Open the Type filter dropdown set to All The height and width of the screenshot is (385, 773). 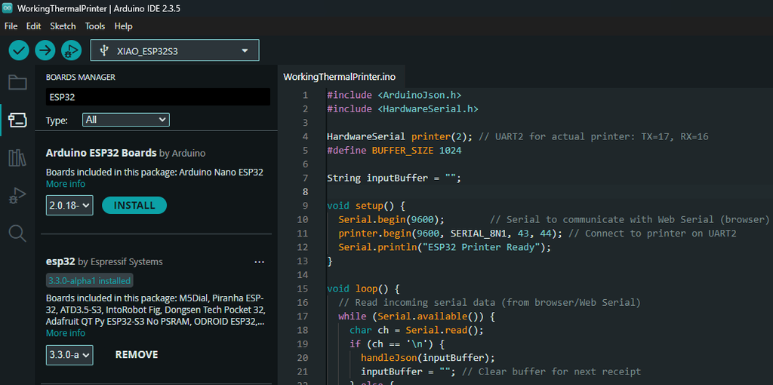pos(126,120)
